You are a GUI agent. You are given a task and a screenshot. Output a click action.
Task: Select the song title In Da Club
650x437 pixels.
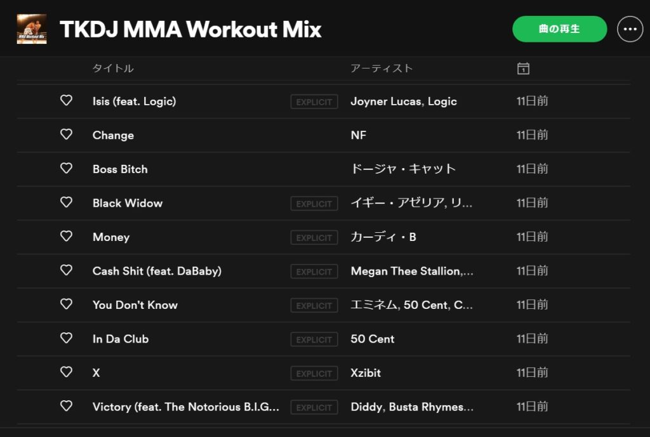(x=121, y=339)
